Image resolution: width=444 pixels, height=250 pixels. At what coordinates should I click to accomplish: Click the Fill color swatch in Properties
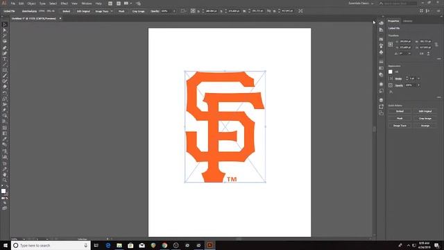[391, 72]
